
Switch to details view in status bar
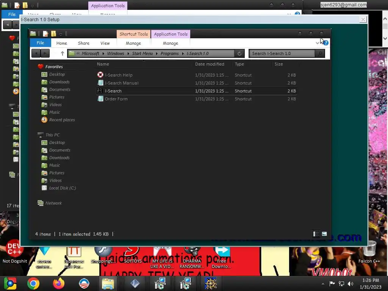point(316,234)
